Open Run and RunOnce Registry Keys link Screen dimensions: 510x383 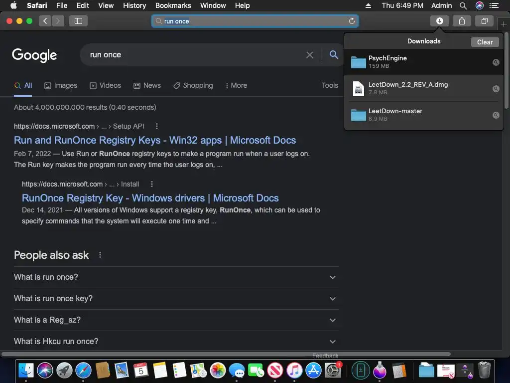pyautogui.click(x=155, y=140)
